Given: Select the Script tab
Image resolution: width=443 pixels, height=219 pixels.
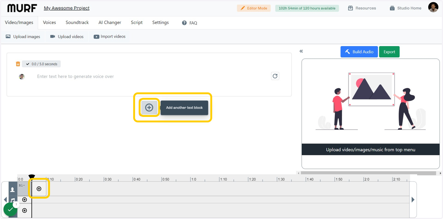Looking at the screenshot, I should point(137,22).
